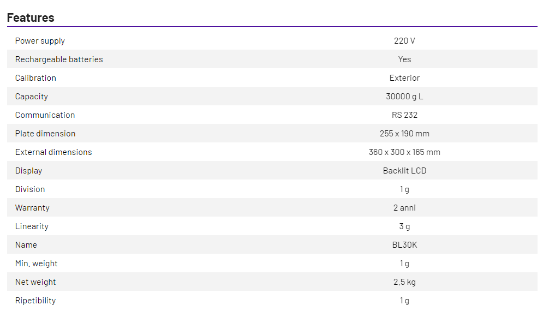Viewport: 543px width, 317px height.
Task: Click the Calibration row label
Action: [35, 78]
